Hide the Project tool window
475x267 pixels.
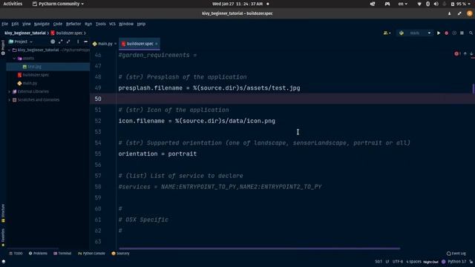[86, 42]
